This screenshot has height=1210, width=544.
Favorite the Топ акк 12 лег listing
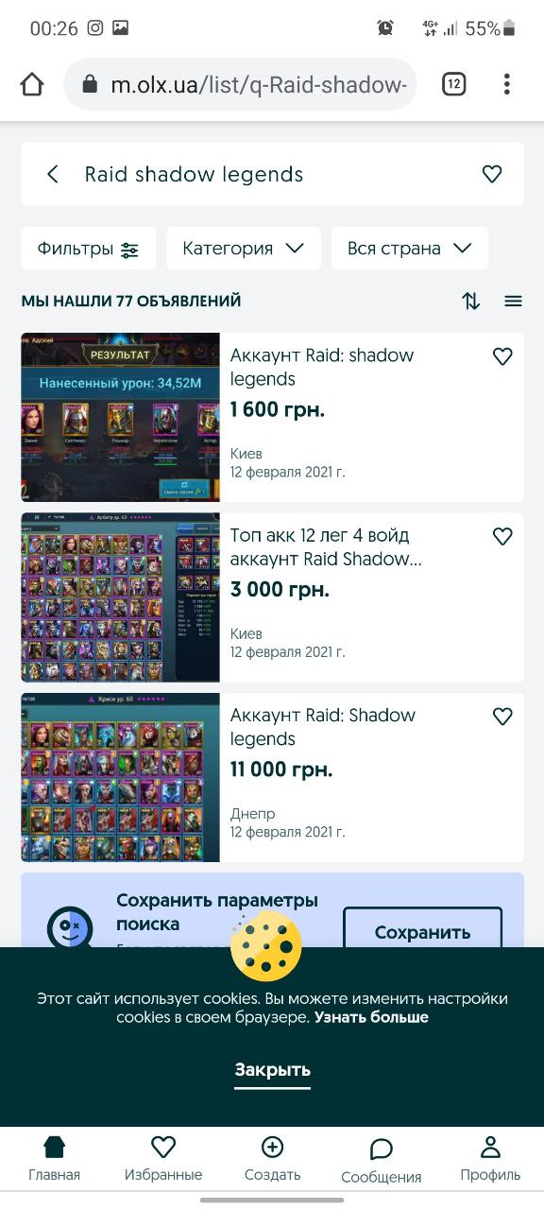[502, 536]
